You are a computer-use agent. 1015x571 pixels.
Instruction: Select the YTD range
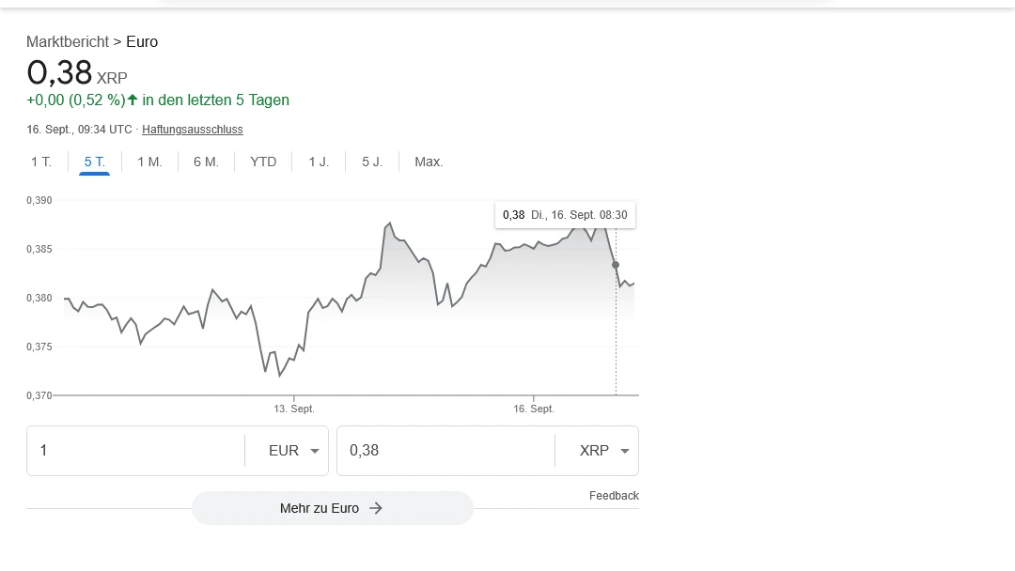point(263,162)
